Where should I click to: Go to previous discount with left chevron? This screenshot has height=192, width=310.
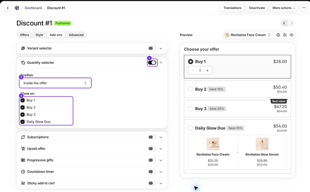(284, 23)
